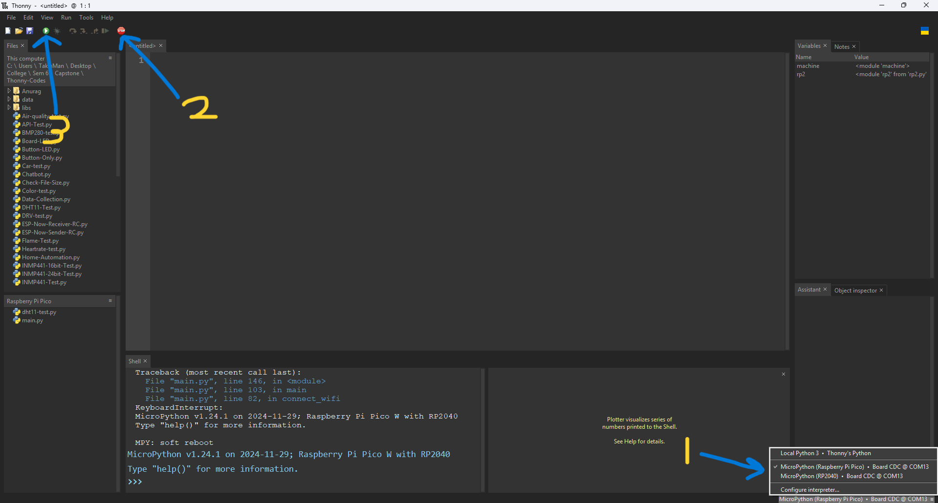Viewport: 938px width, 503px height.
Task: Click the Shell vertical scrollbar
Action: (x=482, y=430)
